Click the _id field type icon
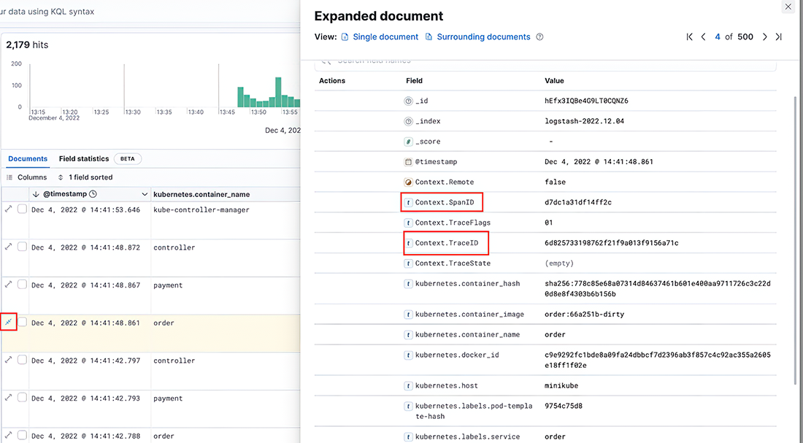This screenshot has width=803, height=443. click(x=408, y=101)
